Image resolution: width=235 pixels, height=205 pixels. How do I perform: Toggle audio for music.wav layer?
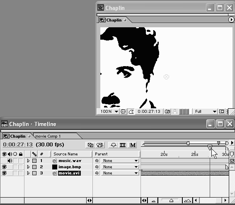10,161
